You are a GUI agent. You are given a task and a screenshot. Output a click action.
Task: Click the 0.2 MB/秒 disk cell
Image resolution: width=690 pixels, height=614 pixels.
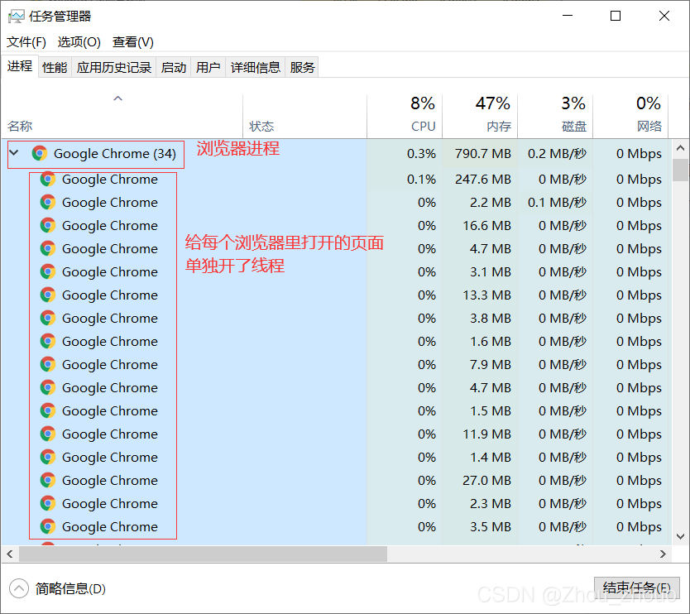pos(557,154)
